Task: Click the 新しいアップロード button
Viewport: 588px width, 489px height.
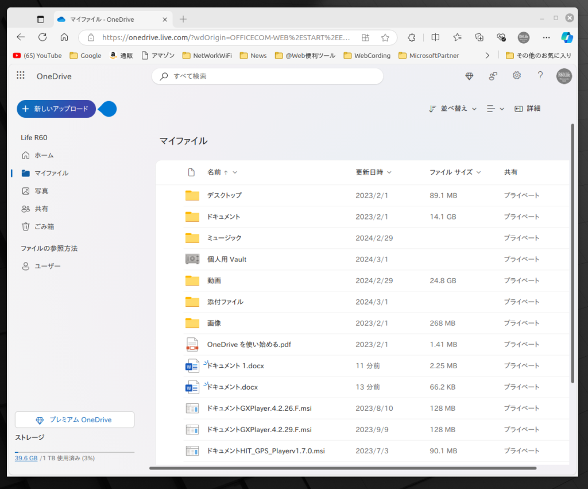Action: [56, 109]
